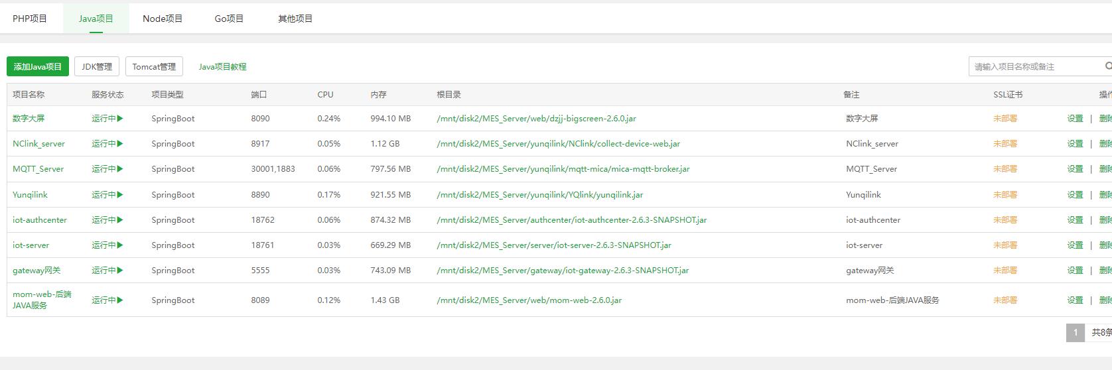Screen dimensions: 1112x370
Task: Click the 内存 column header
Action: click(x=378, y=95)
